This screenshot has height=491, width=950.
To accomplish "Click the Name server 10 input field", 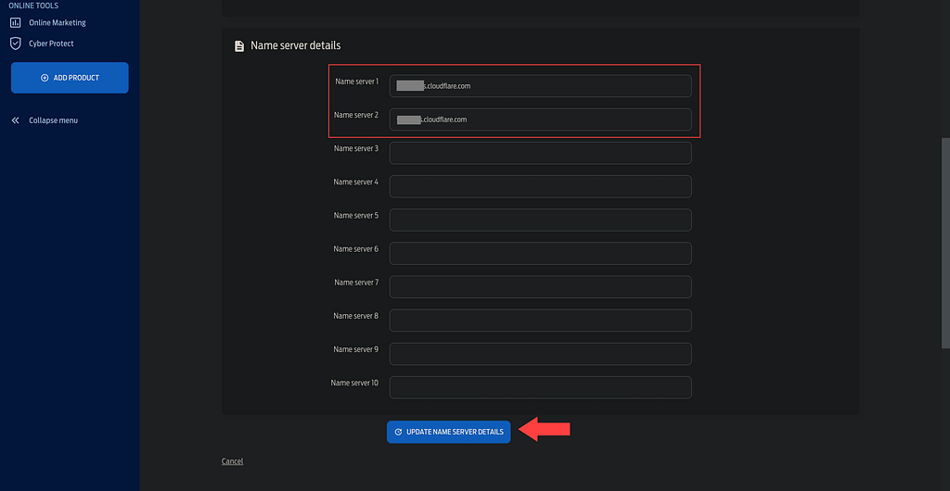I will (x=540, y=387).
